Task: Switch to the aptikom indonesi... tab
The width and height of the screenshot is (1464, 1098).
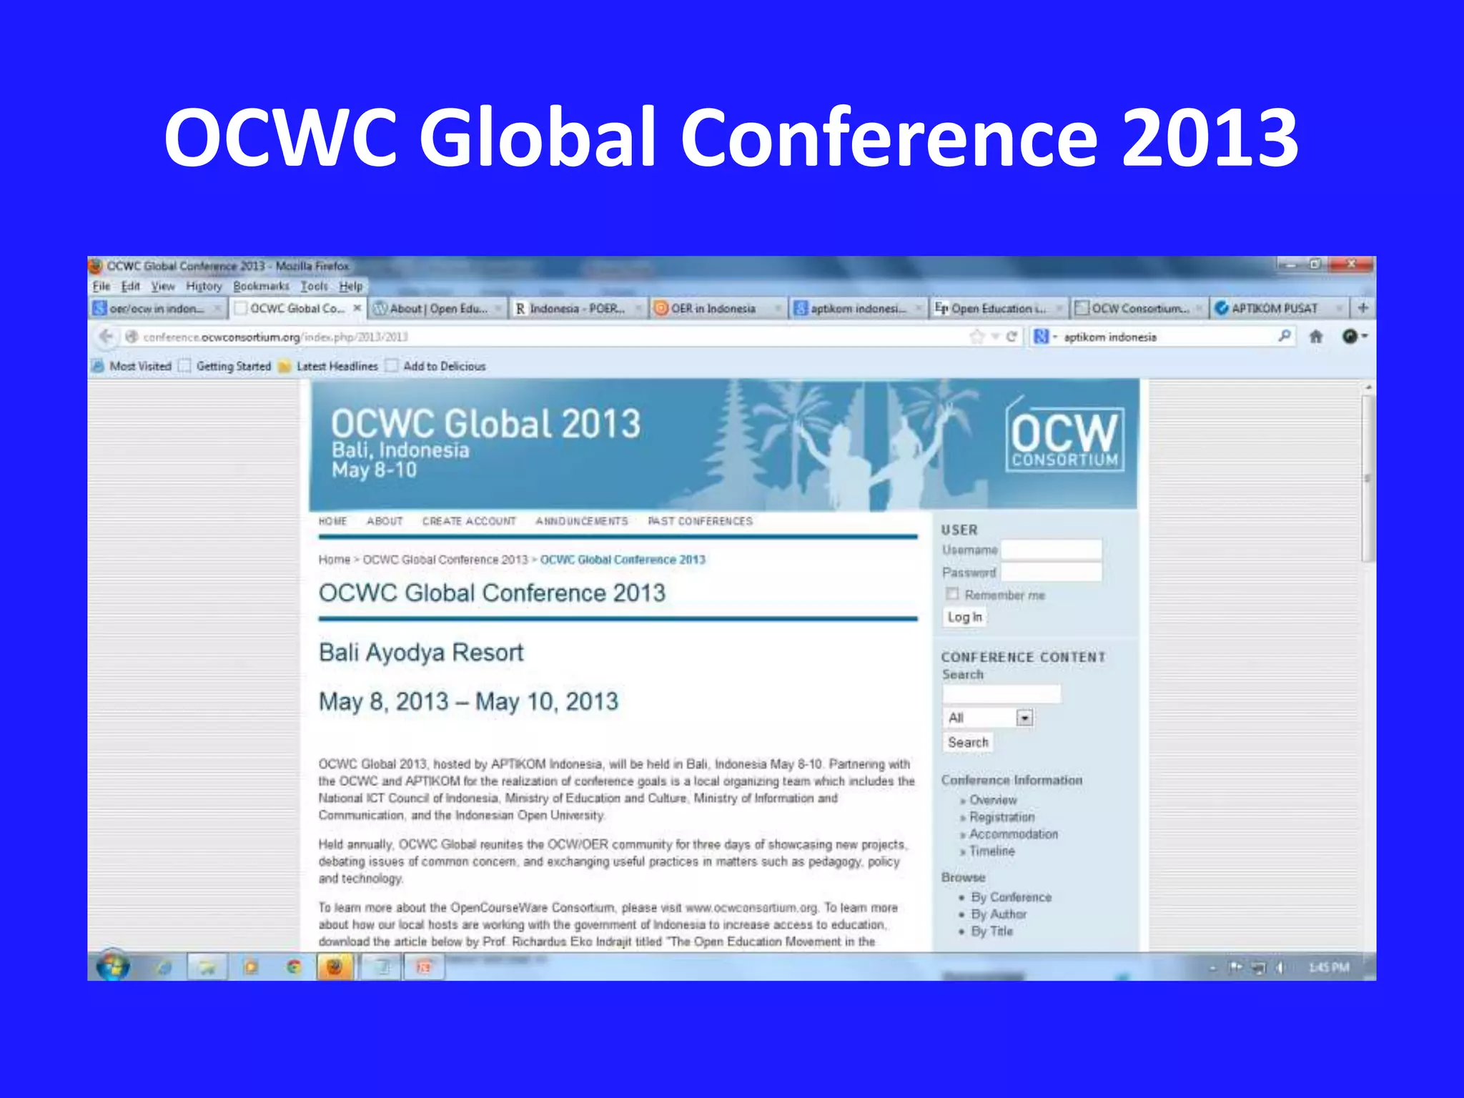Action: click(x=857, y=308)
